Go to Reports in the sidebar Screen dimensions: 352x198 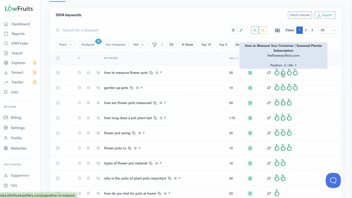14,34
